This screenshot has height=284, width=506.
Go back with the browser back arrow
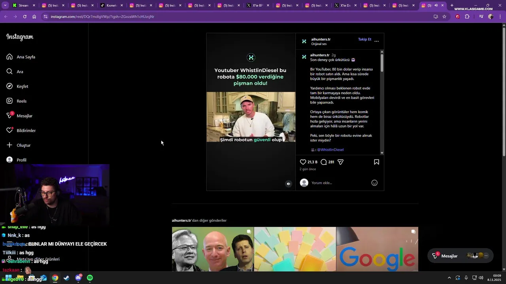[x=6, y=17]
